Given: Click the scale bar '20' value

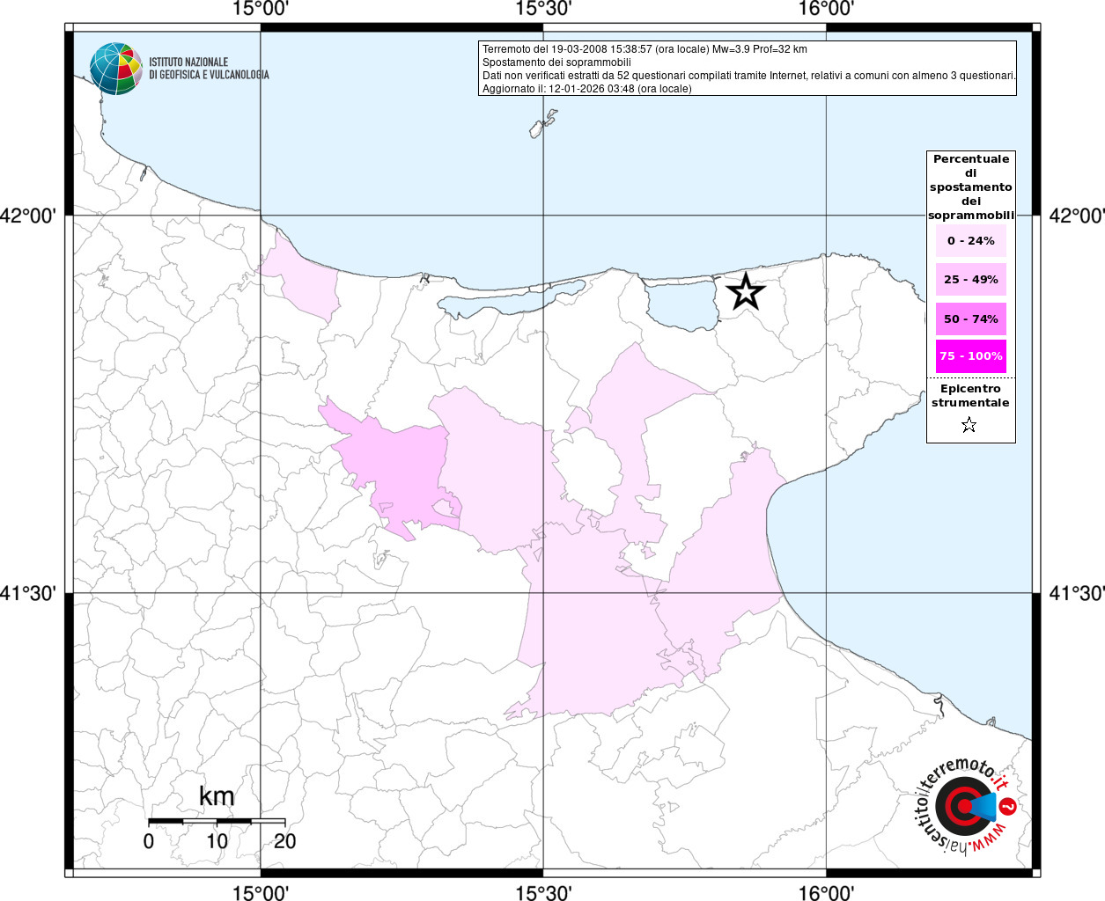Looking at the screenshot, I should [x=284, y=841].
